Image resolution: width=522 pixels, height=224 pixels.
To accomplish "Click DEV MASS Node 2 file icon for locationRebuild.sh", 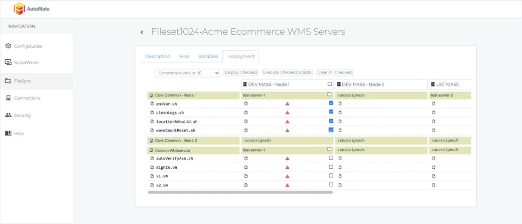I will coord(340,122).
